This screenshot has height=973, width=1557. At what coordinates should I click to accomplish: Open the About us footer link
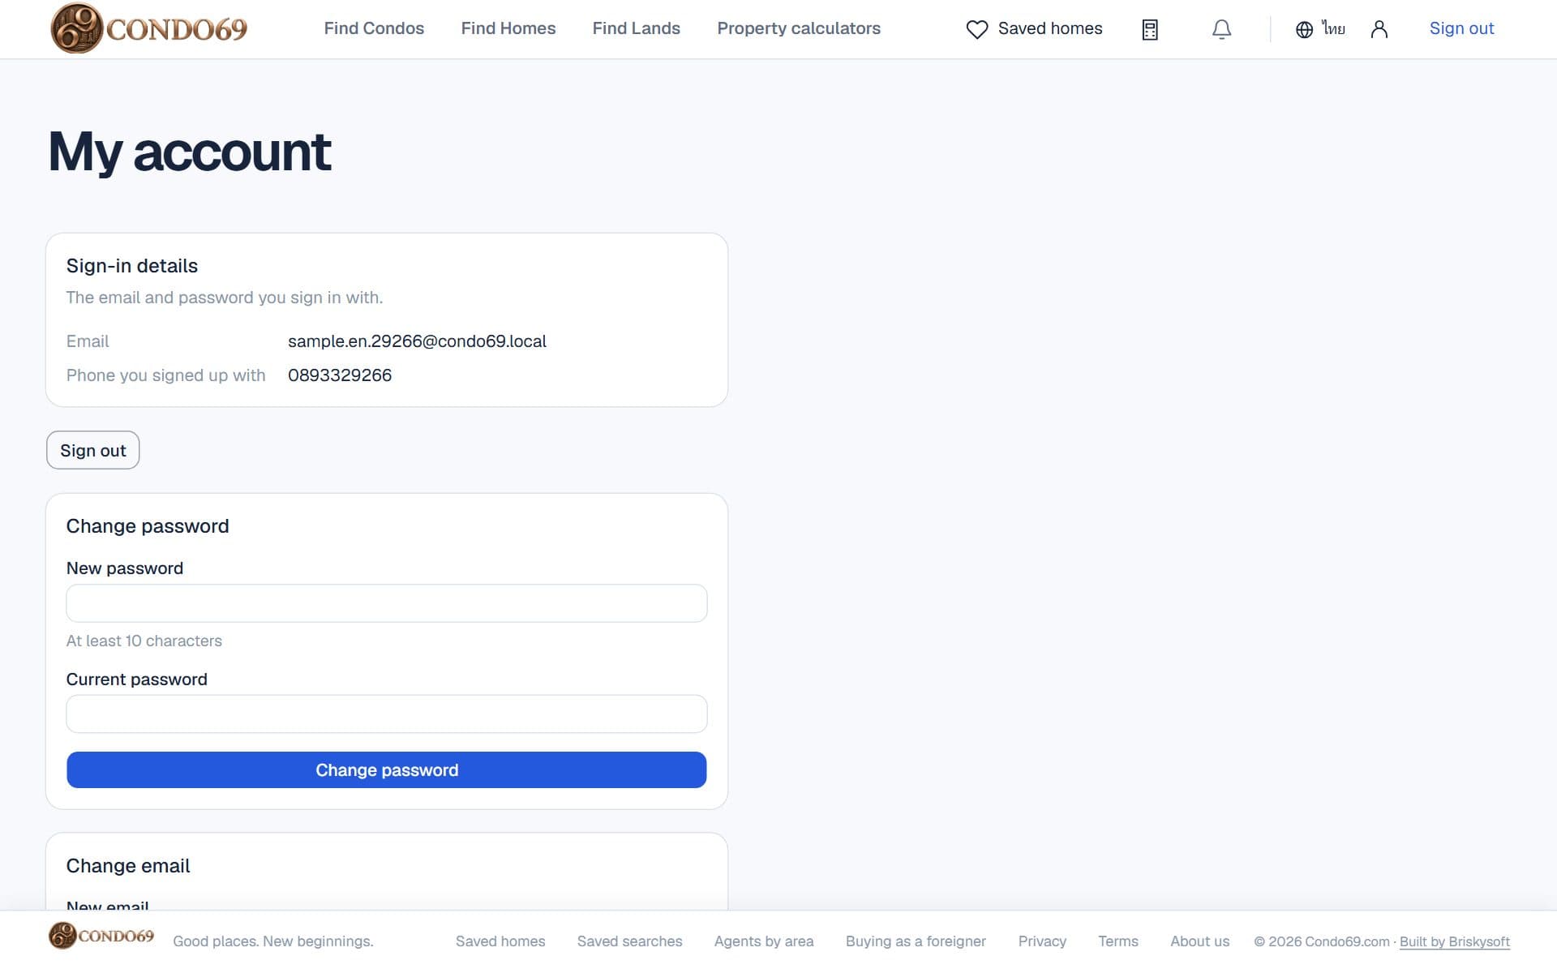pos(1199,941)
